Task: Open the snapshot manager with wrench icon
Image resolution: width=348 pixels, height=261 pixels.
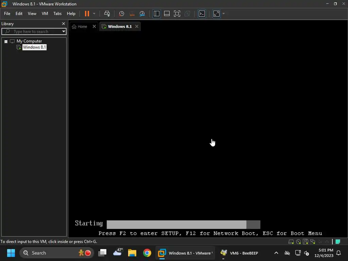Action: pyautogui.click(x=142, y=14)
